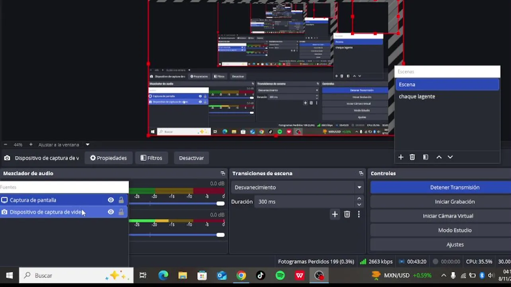Open File Explorer from the taskbar

pos(183,275)
